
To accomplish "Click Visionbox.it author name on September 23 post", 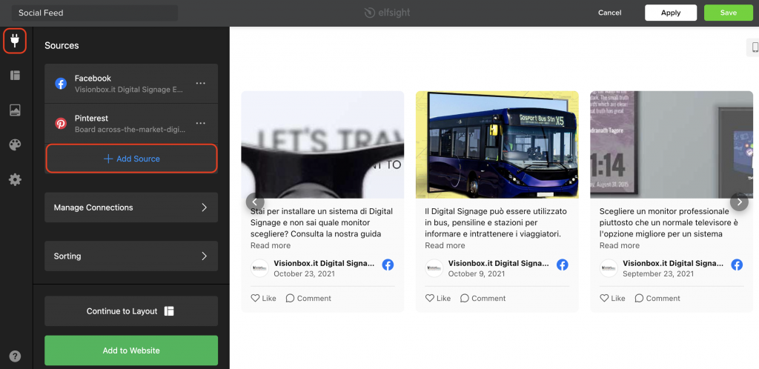I will [673, 264].
